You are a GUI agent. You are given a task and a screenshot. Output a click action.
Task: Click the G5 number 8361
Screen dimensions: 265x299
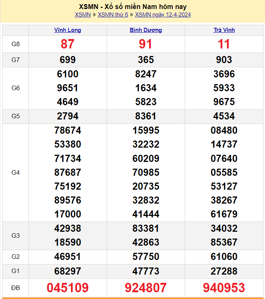[x=146, y=116]
